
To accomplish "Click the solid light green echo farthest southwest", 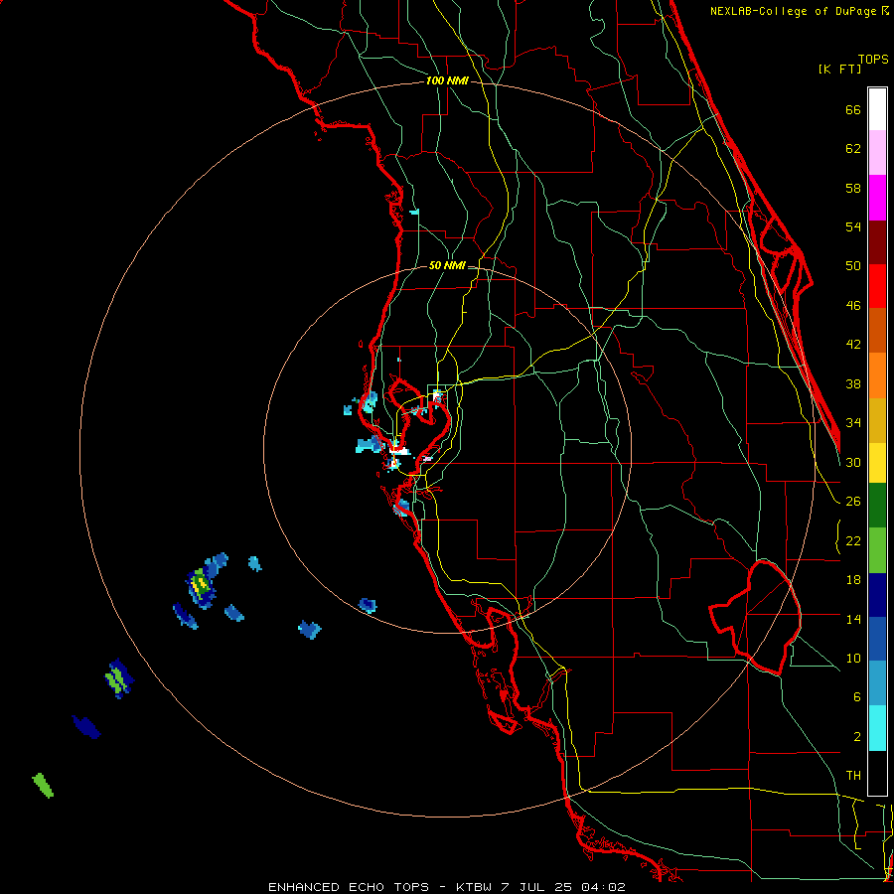I will 43,785.
